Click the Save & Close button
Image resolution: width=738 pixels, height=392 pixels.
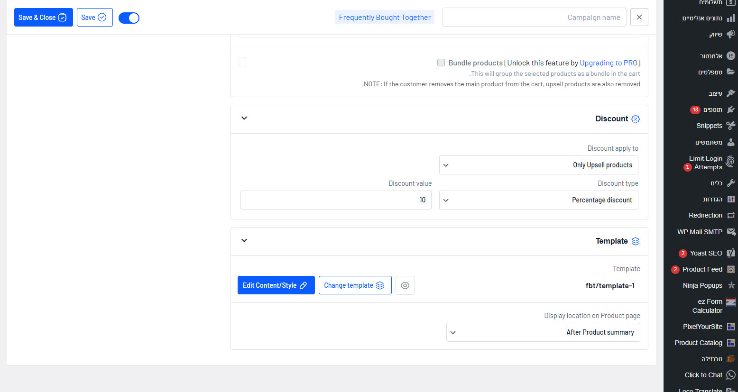[43, 18]
